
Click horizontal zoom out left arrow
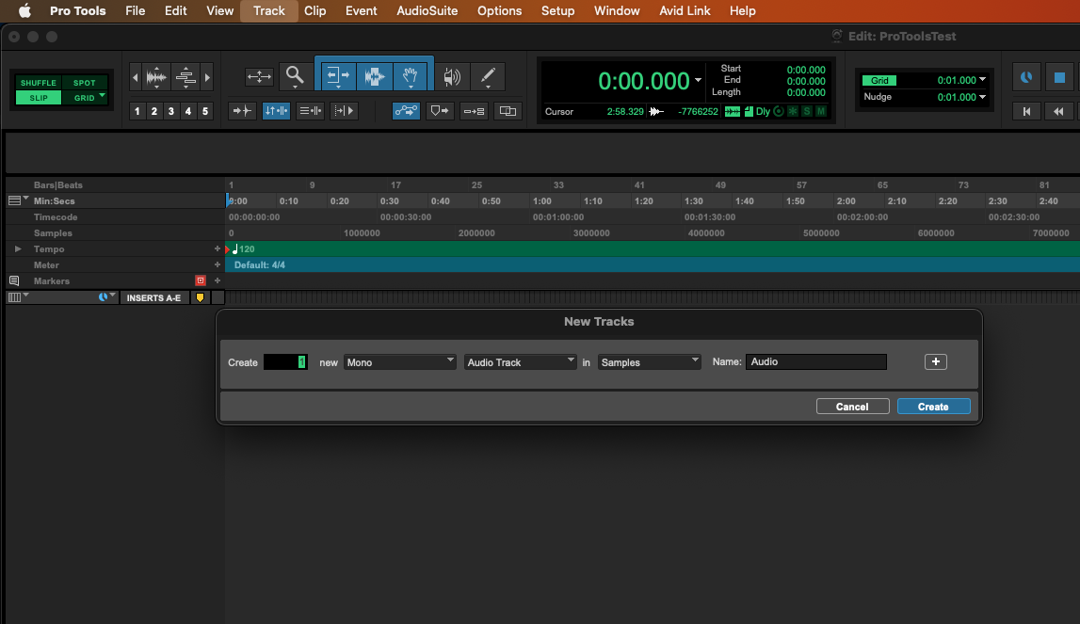coord(135,77)
